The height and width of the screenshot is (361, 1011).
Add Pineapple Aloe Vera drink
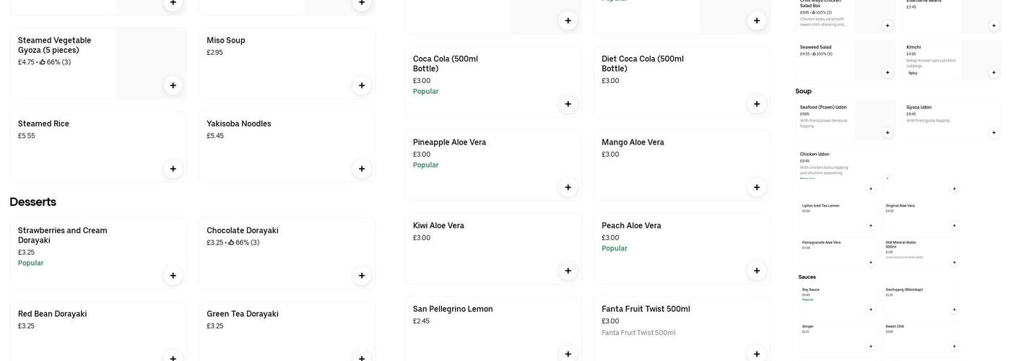568,188
